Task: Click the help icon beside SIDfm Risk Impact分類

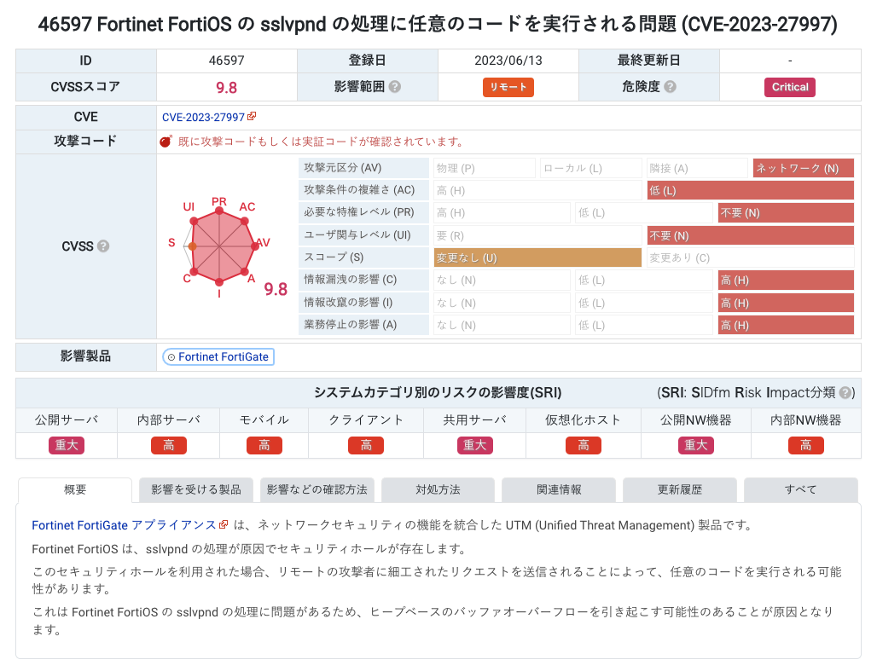Action: [x=845, y=392]
